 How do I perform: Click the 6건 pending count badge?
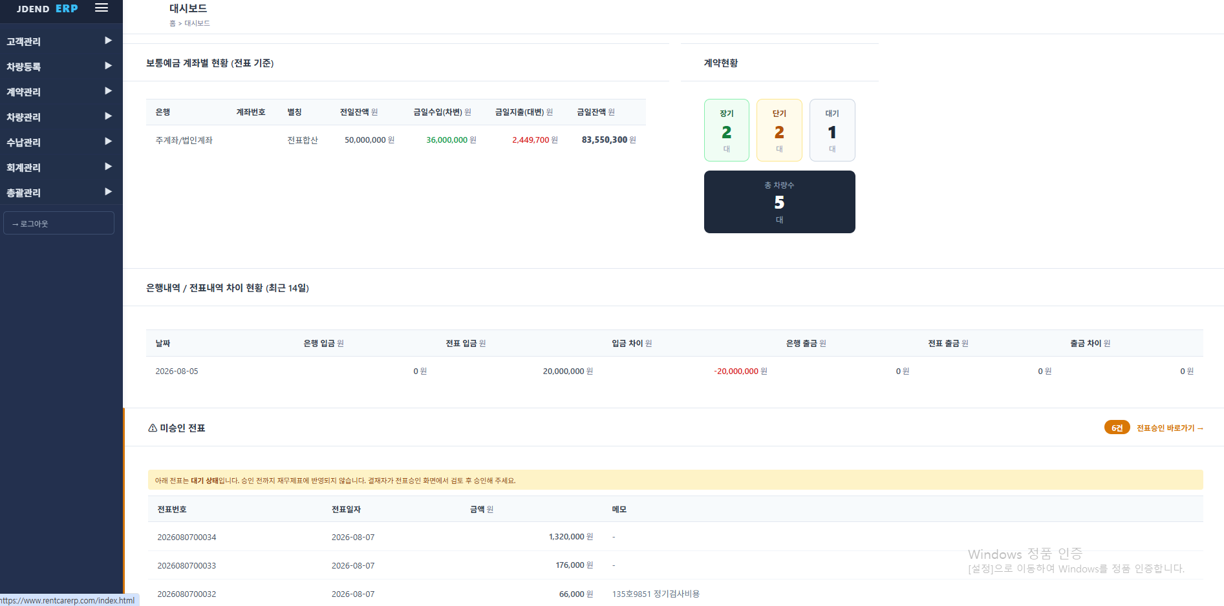click(x=1117, y=428)
